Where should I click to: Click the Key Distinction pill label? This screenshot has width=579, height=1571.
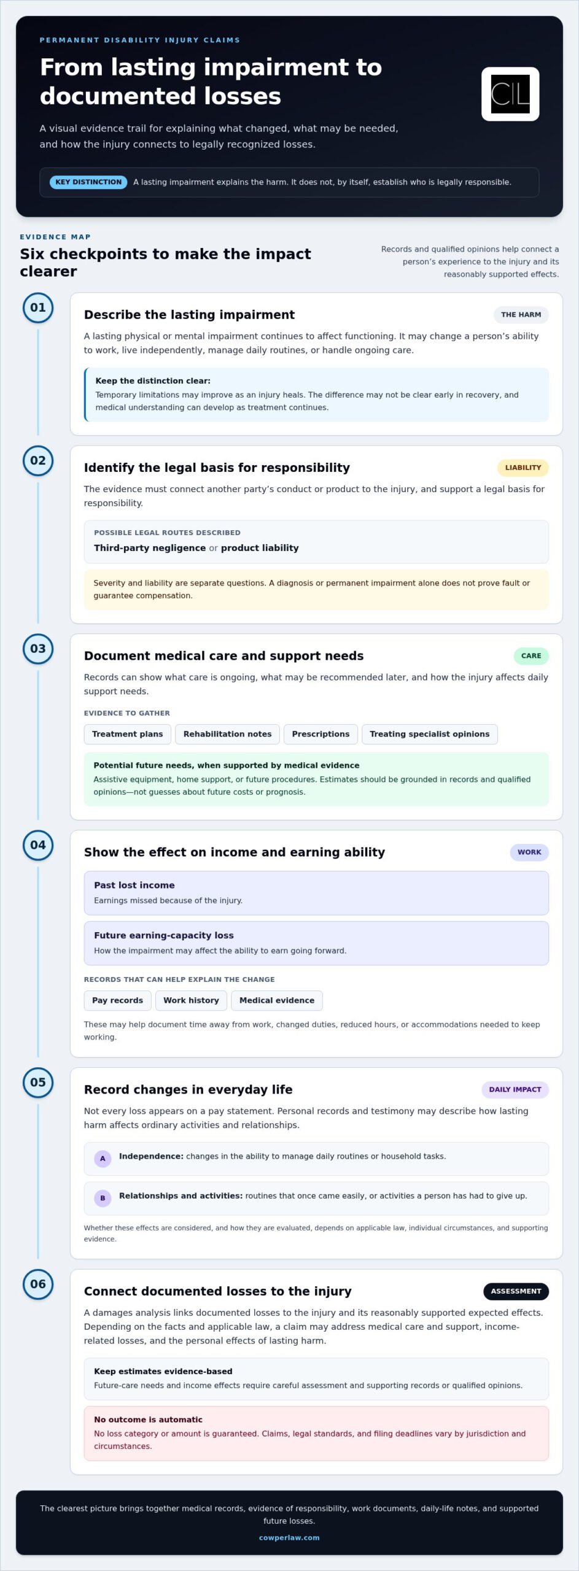(88, 182)
